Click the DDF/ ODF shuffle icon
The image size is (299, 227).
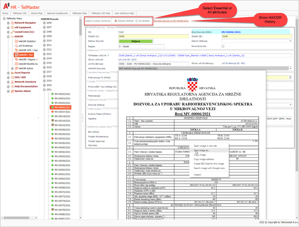(12, 77)
